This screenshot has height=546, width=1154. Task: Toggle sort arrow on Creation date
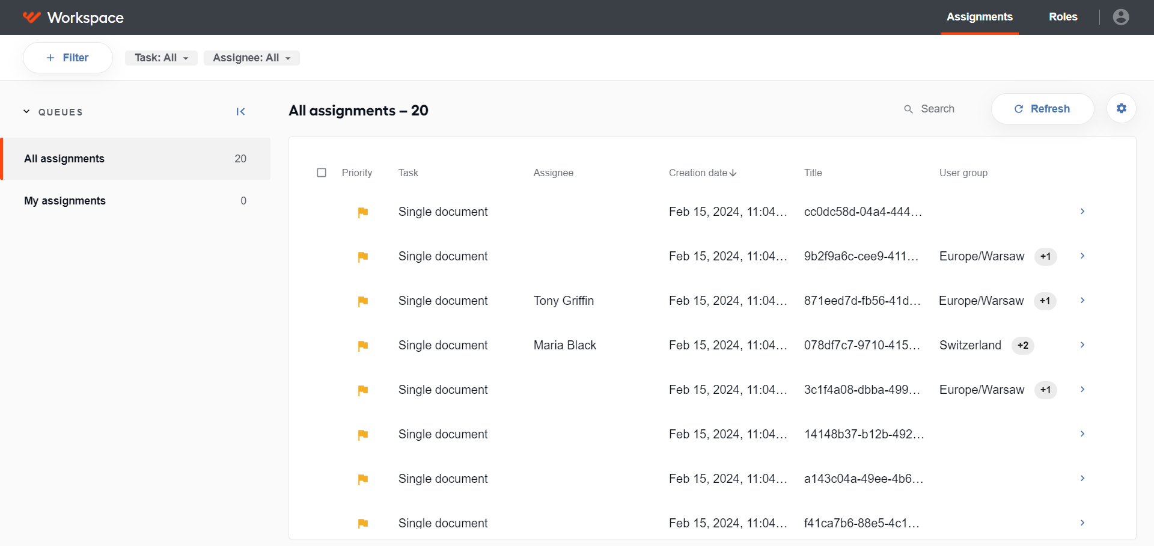733,173
